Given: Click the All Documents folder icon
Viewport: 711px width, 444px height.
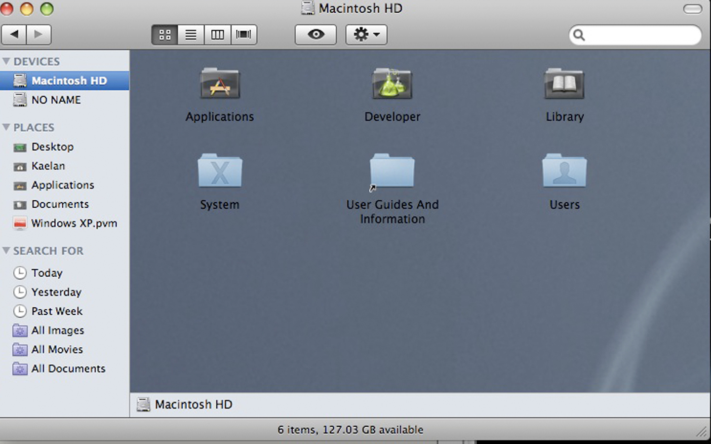Looking at the screenshot, I should pyautogui.click(x=20, y=369).
